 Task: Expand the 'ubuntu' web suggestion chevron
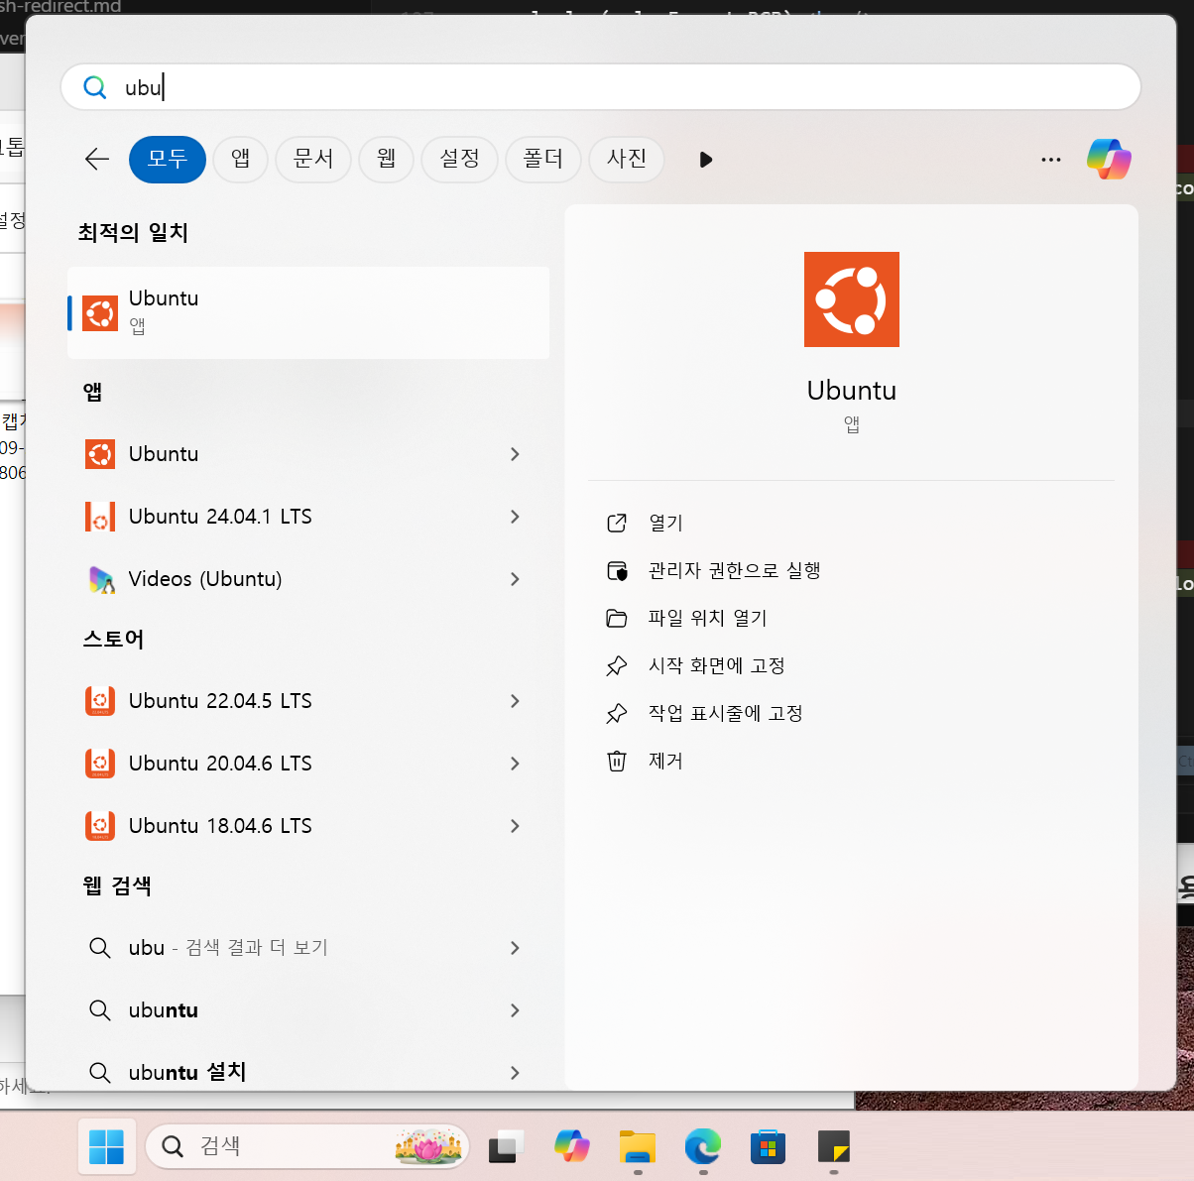click(x=515, y=1010)
